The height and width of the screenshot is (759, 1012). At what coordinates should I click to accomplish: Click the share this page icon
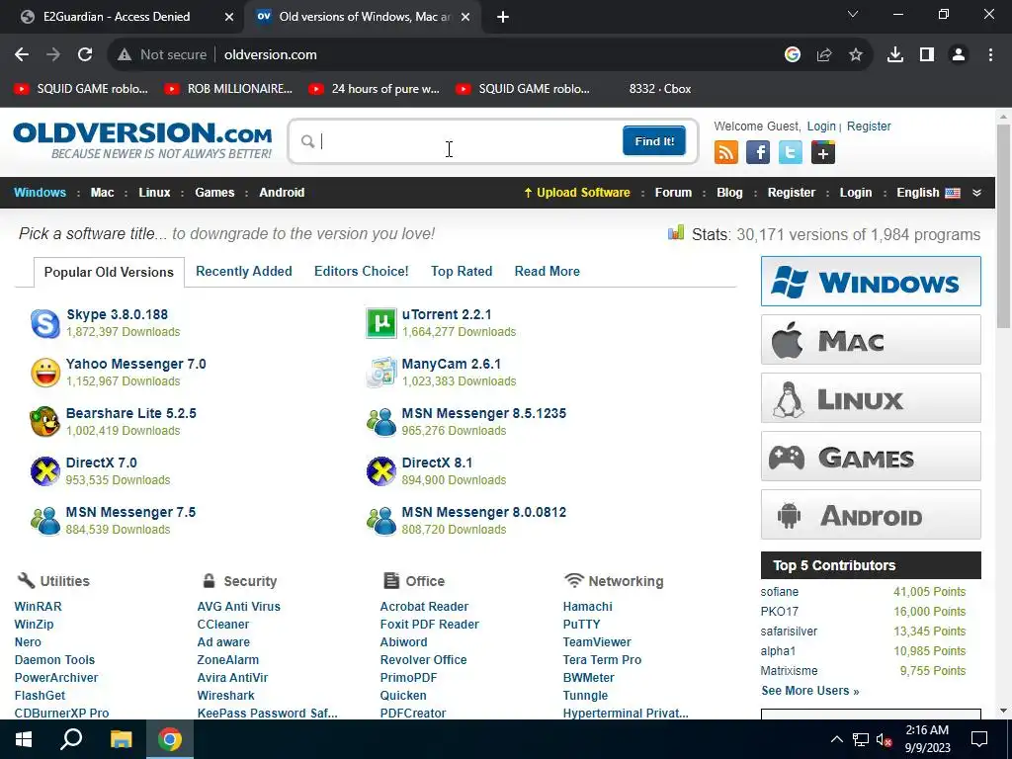pos(824,55)
